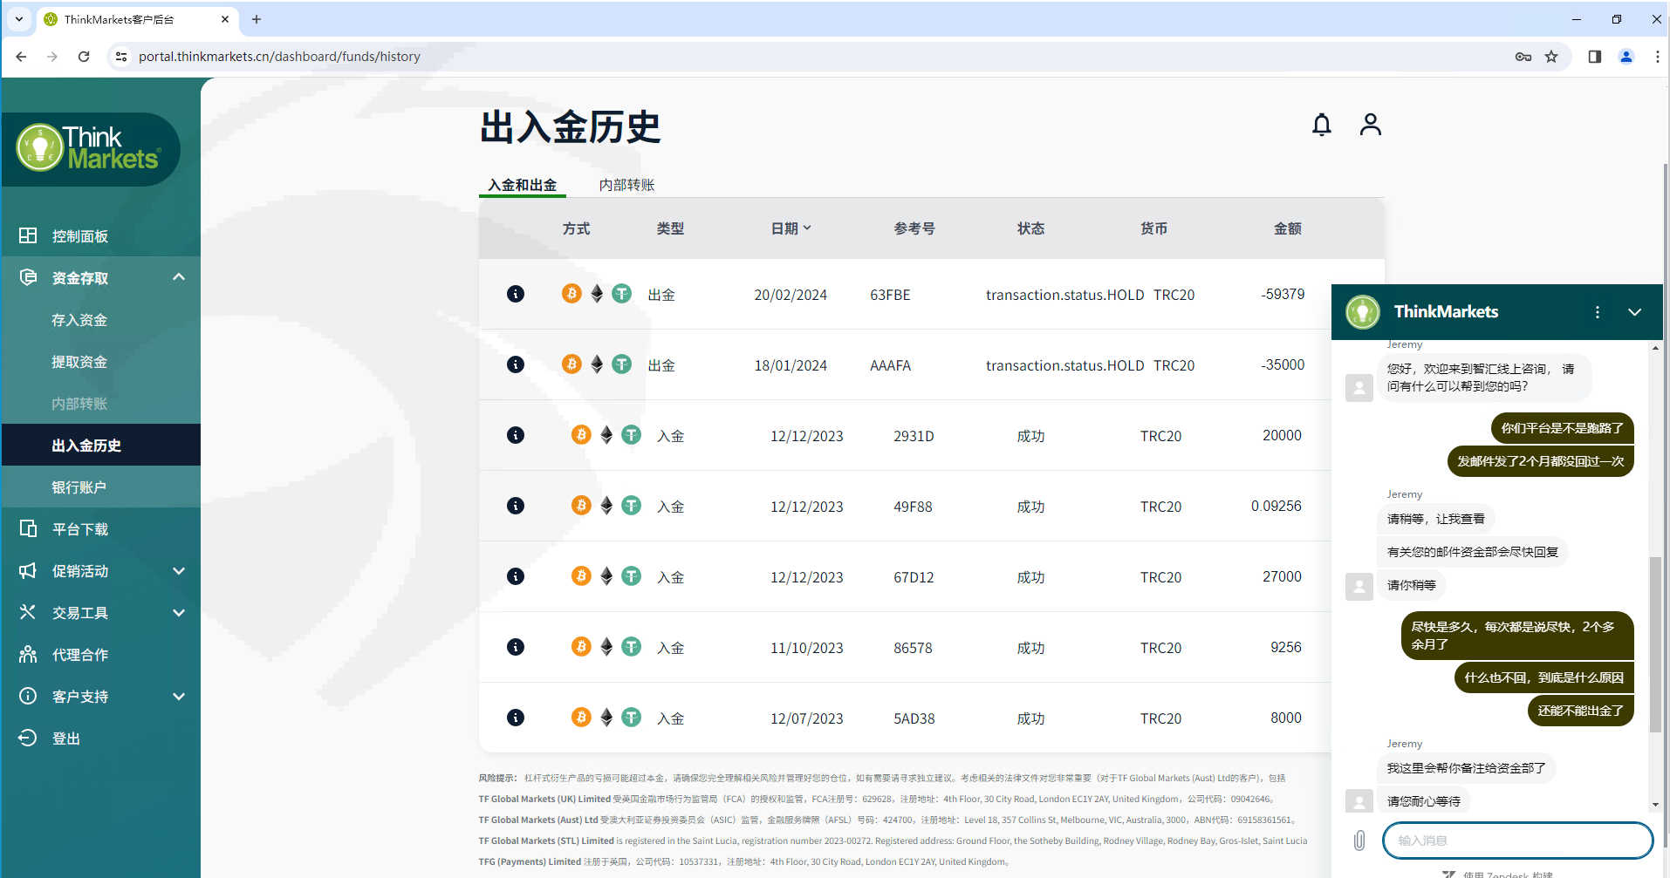
Task: Open 提取资金 page from sidebar
Action: (79, 362)
